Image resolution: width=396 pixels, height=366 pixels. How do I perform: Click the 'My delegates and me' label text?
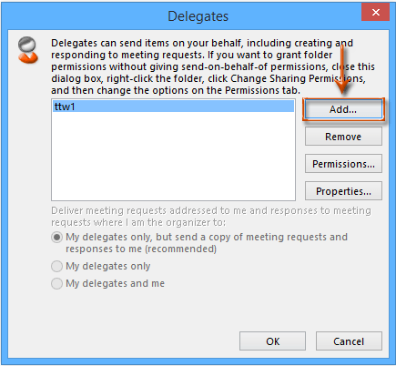click(115, 283)
